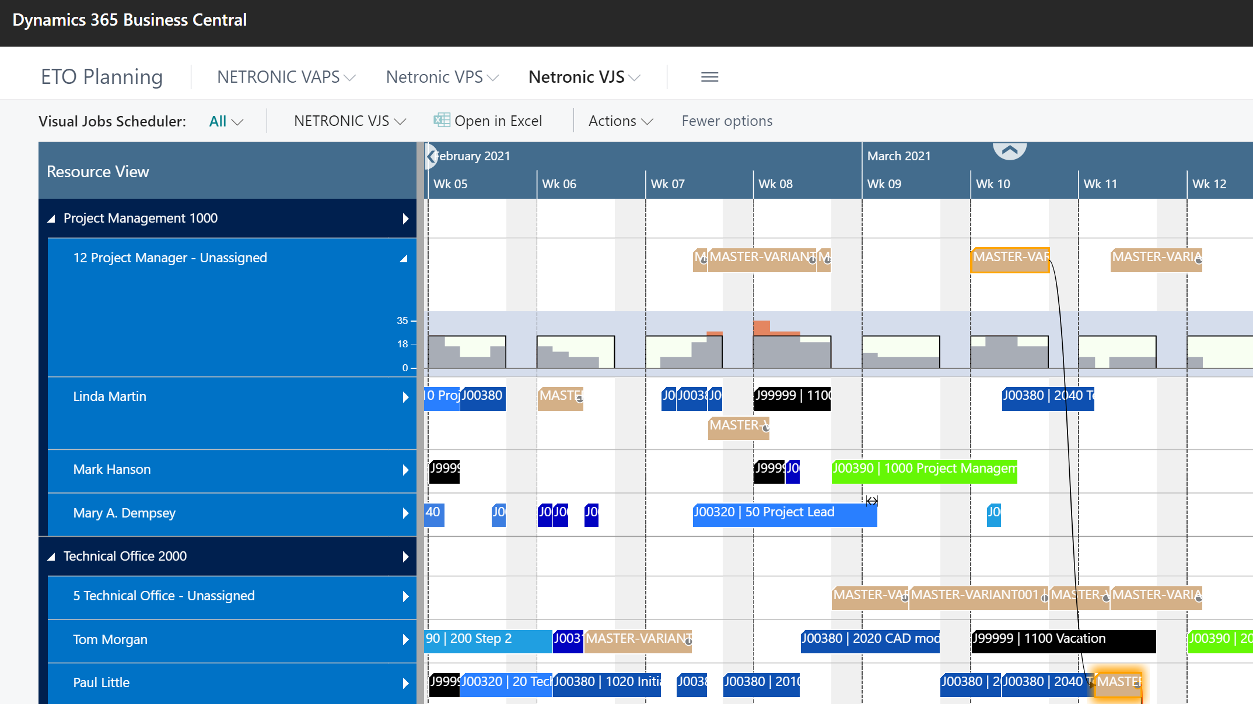Click the Fewer options button
The height and width of the screenshot is (704, 1253).
[x=727, y=120]
